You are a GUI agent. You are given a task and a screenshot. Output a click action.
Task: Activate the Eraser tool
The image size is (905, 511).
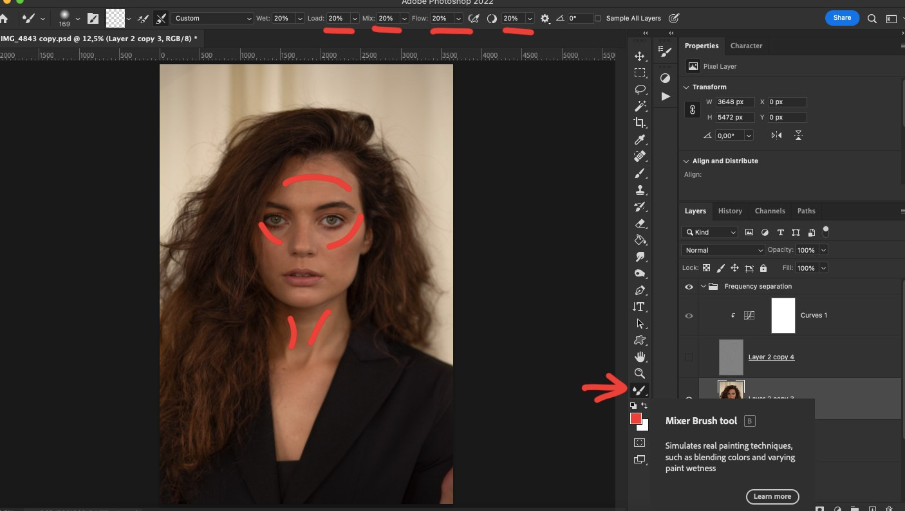point(640,223)
